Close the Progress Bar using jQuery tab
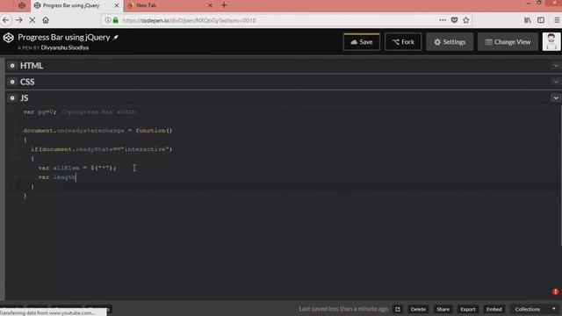This screenshot has height=316, width=562. click(117, 5)
